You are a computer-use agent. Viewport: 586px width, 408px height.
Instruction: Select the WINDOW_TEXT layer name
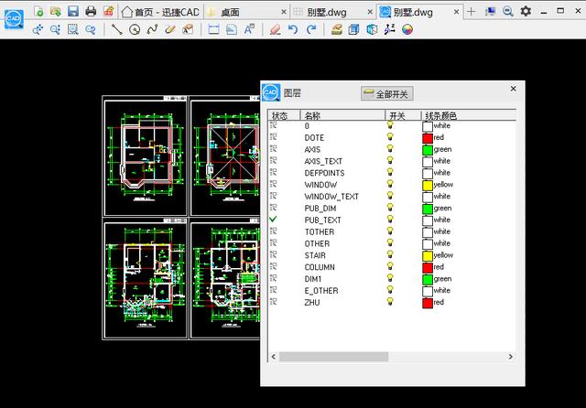[331, 197]
